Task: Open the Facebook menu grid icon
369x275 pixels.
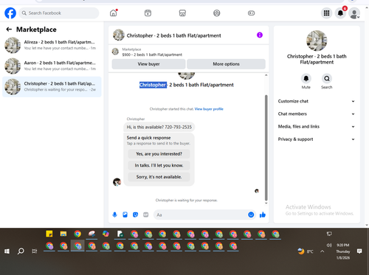Action: pos(326,13)
